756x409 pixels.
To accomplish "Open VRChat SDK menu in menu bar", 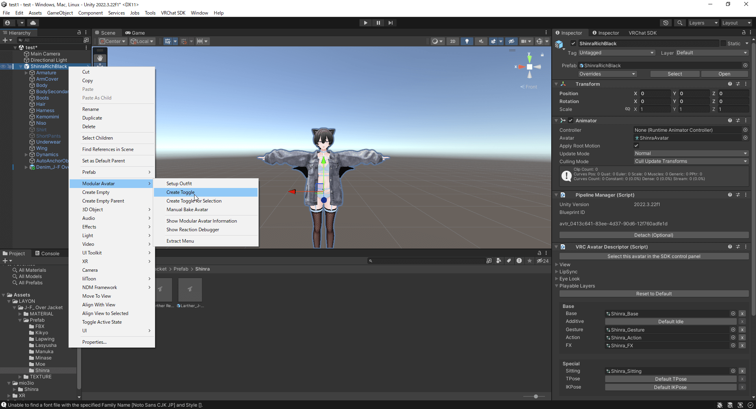I will [x=173, y=13].
